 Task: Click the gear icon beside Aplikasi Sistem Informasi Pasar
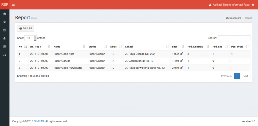(x=253, y=5)
